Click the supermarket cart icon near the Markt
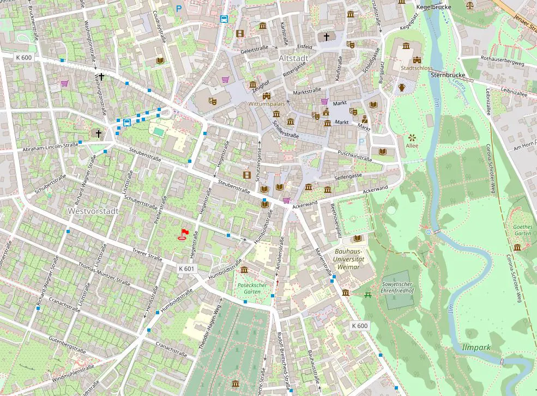 pos(324,101)
